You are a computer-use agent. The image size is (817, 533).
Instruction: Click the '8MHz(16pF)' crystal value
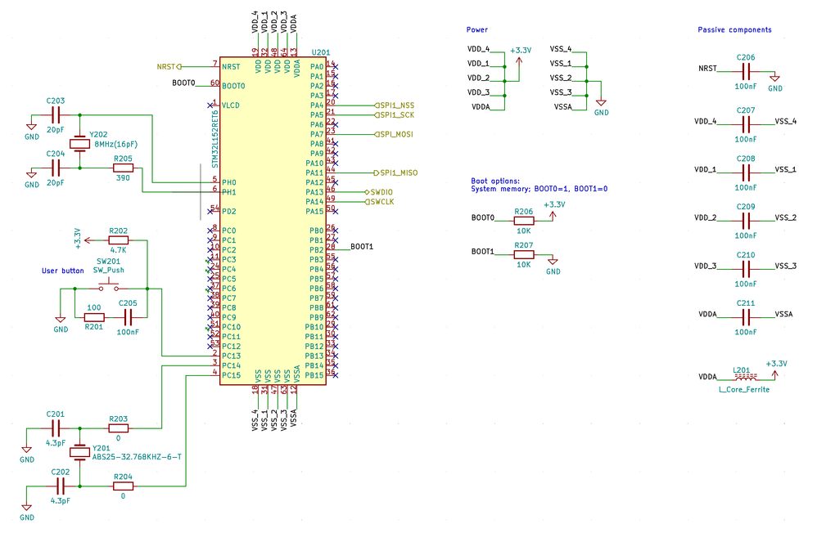coord(116,144)
